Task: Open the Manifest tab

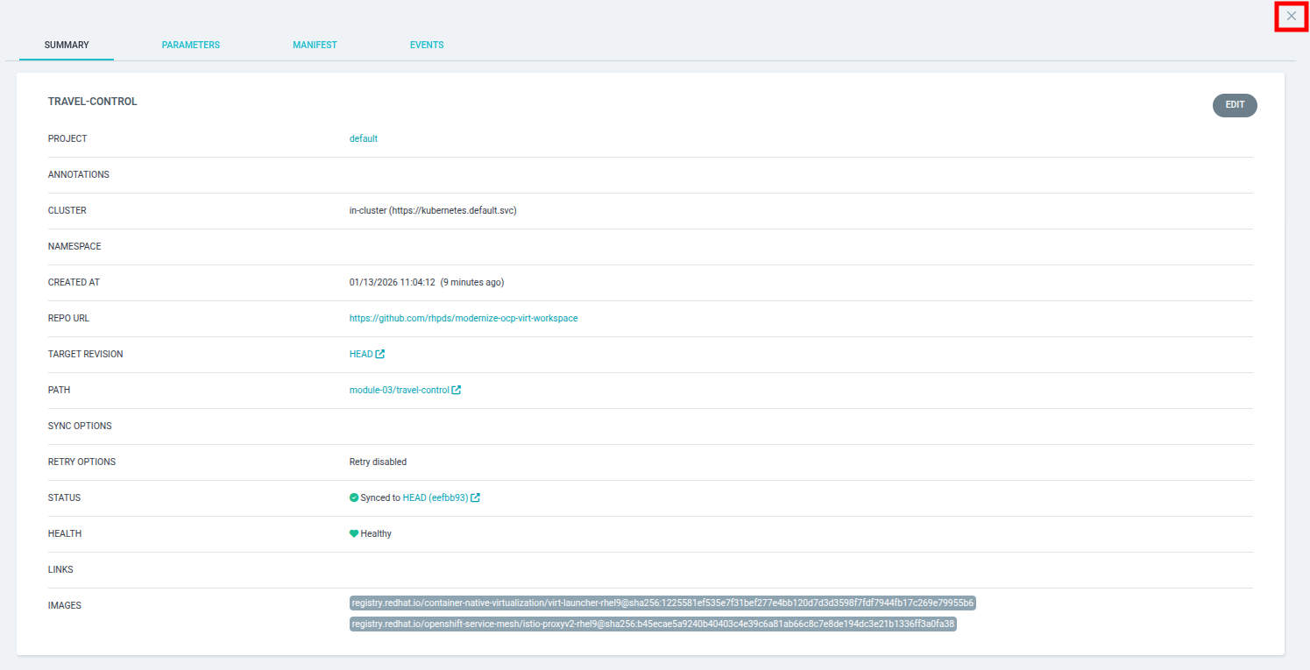Action: pos(315,45)
